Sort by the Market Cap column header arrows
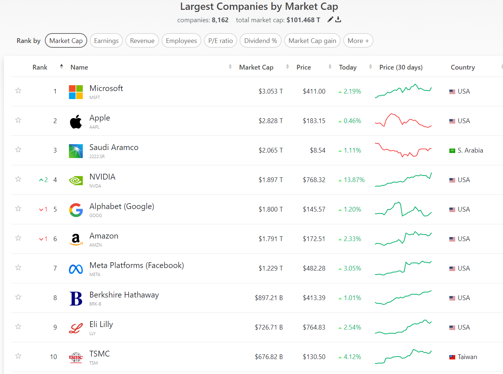Screen dimensions: 503x374 click(x=287, y=67)
